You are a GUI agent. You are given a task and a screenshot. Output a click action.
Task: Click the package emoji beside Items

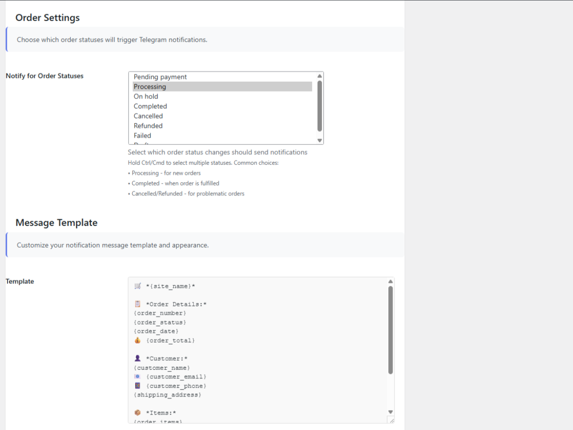(x=138, y=413)
